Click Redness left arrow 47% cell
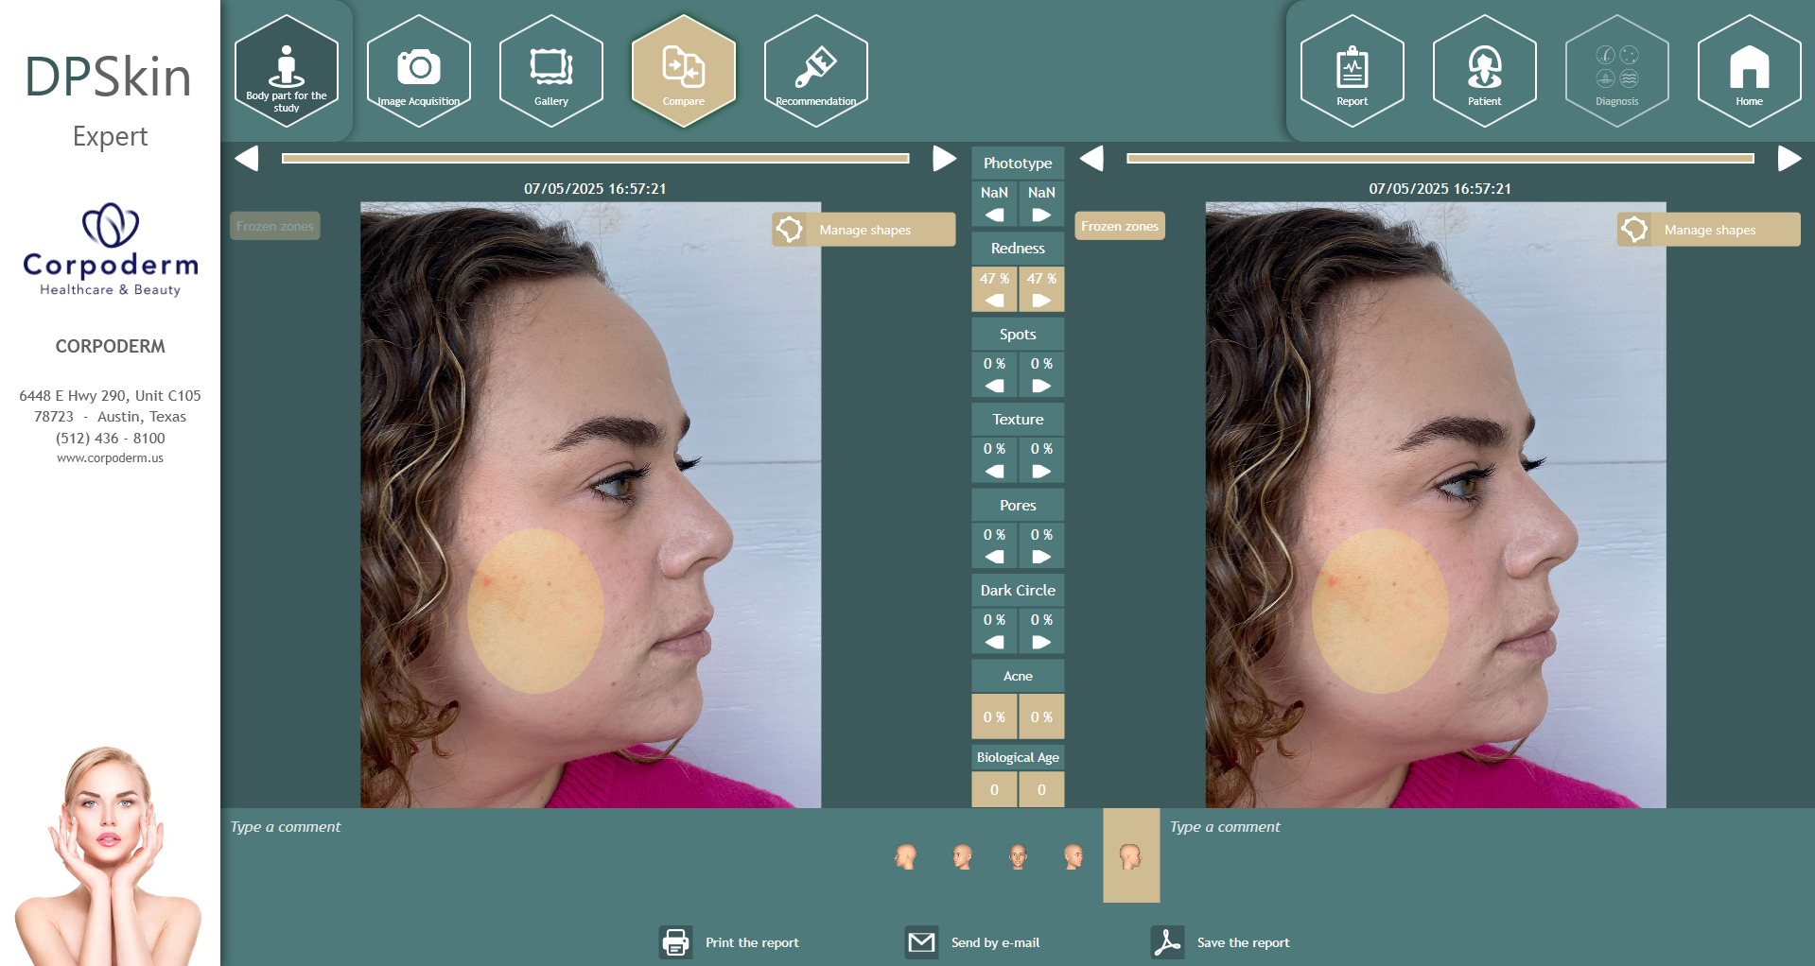 click(994, 289)
